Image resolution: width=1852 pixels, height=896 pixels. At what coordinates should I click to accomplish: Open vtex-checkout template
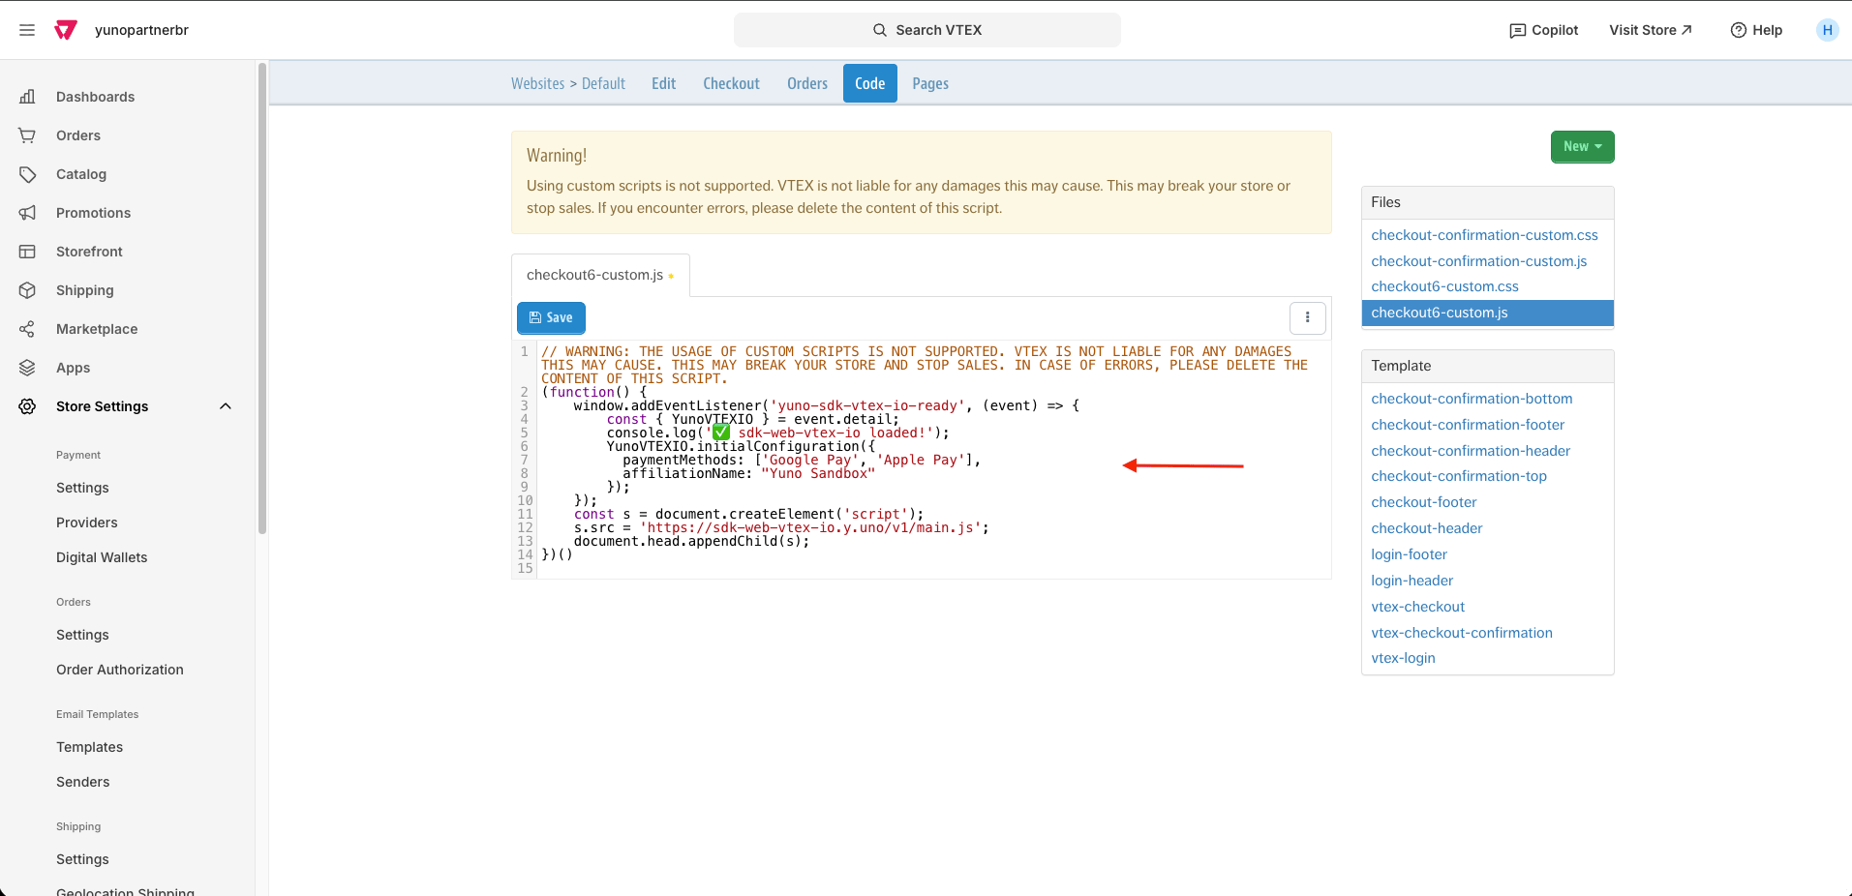point(1417,607)
